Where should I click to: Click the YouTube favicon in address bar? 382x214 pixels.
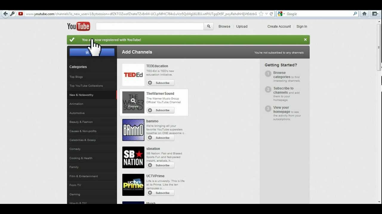click(21, 14)
